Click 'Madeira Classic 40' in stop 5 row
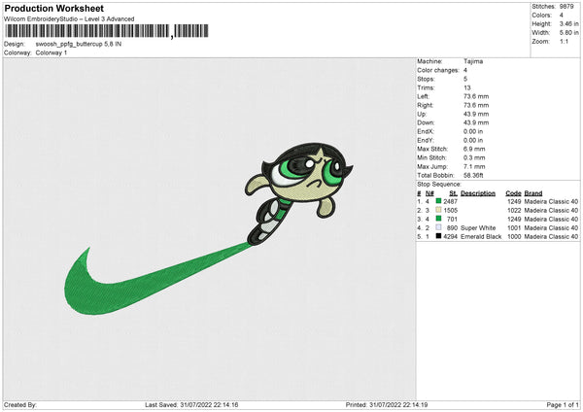The width and height of the screenshot is (583, 412). (x=551, y=236)
